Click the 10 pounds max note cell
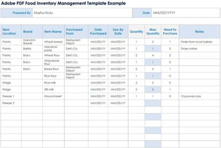 point(200,96)
